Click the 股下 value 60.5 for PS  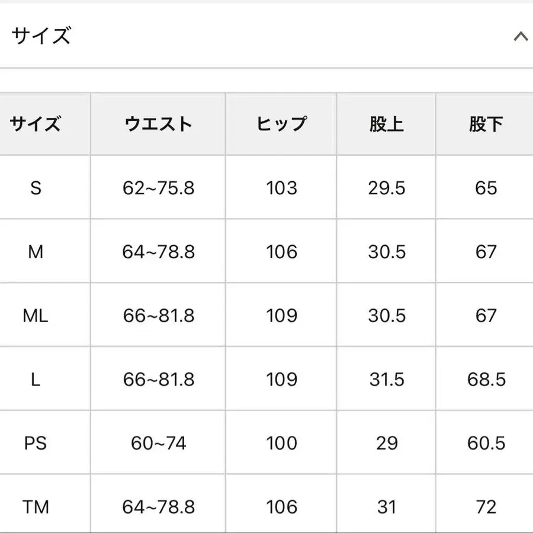tap(485, 442)
